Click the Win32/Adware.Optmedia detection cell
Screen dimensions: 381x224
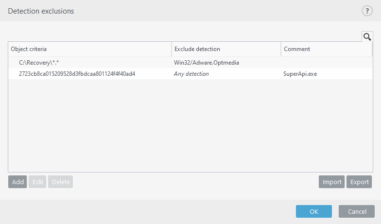[206, 63]
